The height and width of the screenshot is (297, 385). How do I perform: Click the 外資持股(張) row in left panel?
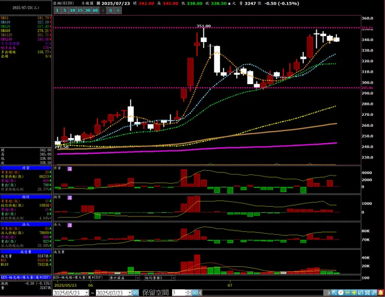tap(26, 177)
